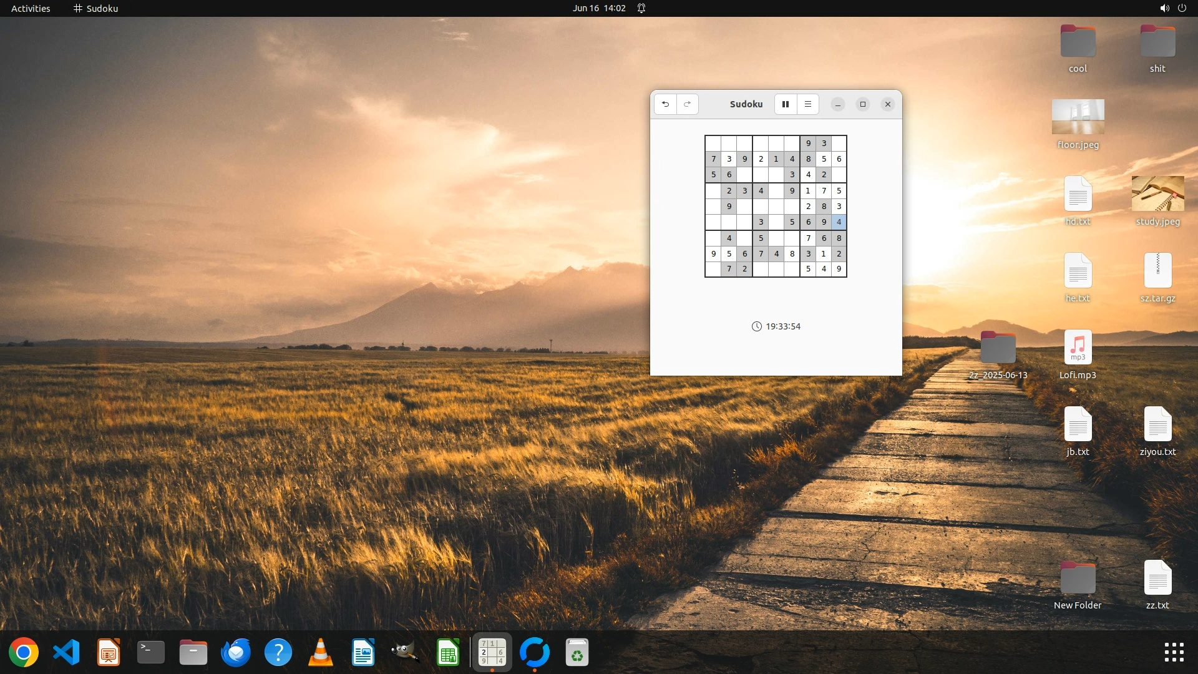Open GIMP image editor from dock
Image resolution: width=1198 pixels, height=674 pixels.
(x=406, y=653)
